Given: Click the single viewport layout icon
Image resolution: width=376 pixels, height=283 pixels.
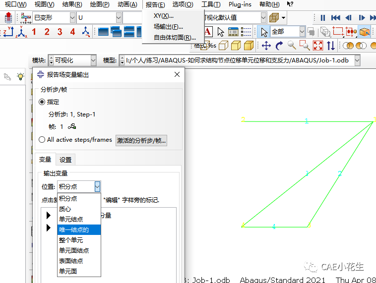Looking at the screenshot, I should (x=103, y=32).
